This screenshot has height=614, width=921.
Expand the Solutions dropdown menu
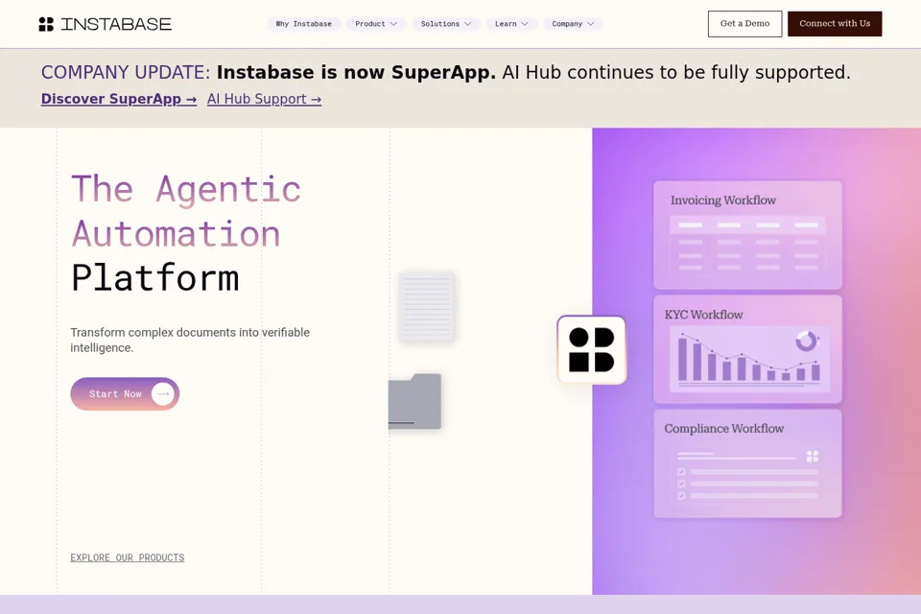(x=446, y=24)
